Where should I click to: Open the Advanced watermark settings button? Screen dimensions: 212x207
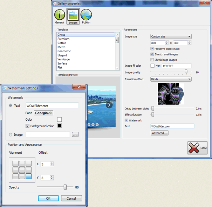(159, 133)
